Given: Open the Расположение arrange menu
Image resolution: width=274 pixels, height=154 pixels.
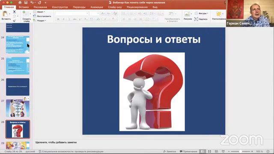Looking at the screenshot, I should click(219, 16).
